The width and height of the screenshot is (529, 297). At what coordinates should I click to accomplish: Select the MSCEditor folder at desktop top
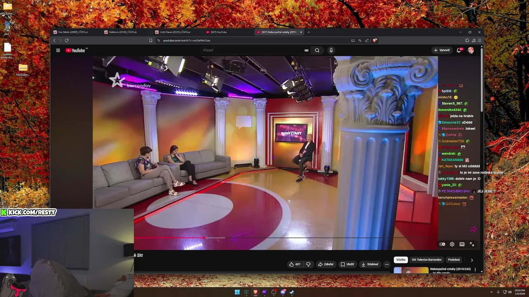[x=7, y=8]
